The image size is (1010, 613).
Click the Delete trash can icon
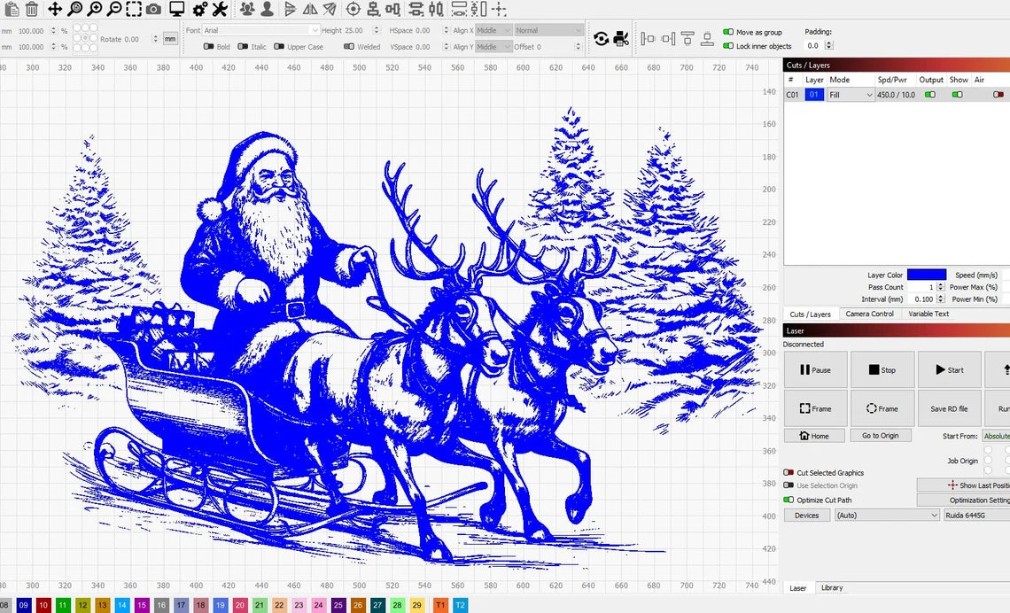pos(31,9)
